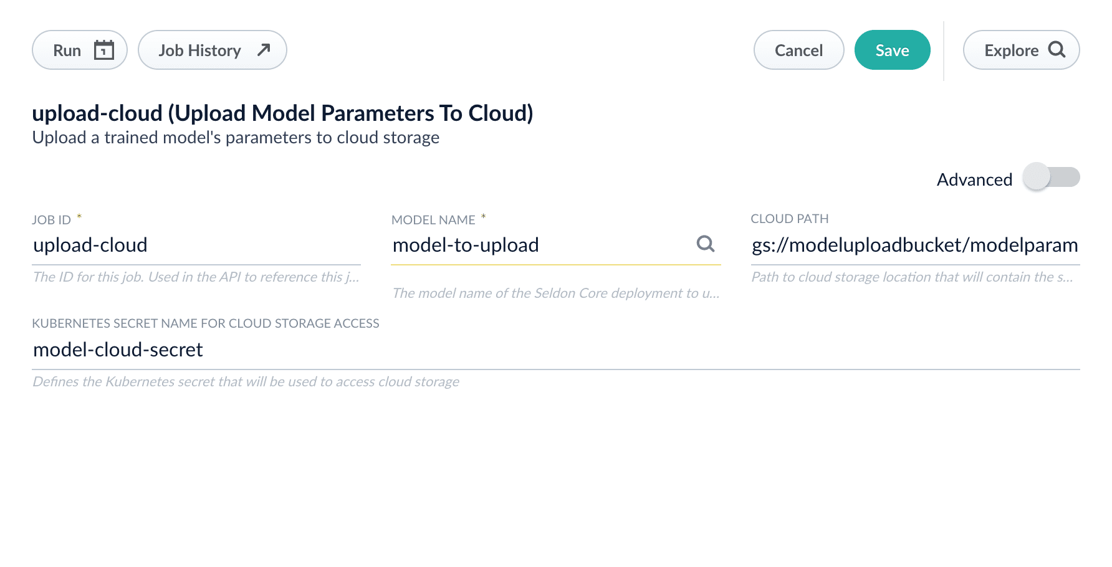Click the arrow icon beside Job History
1112x567 pixels.
264,49
